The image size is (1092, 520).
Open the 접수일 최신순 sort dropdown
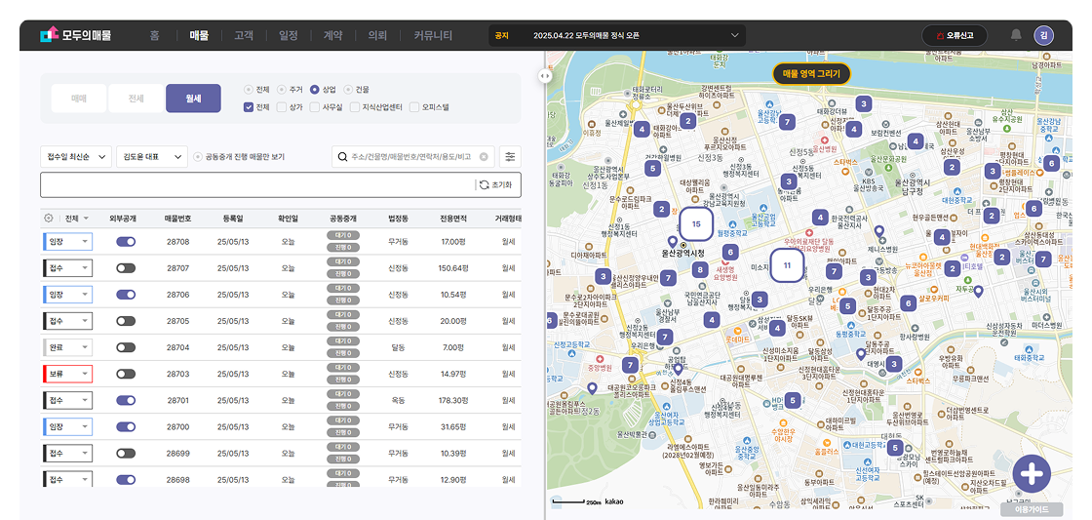76,157
